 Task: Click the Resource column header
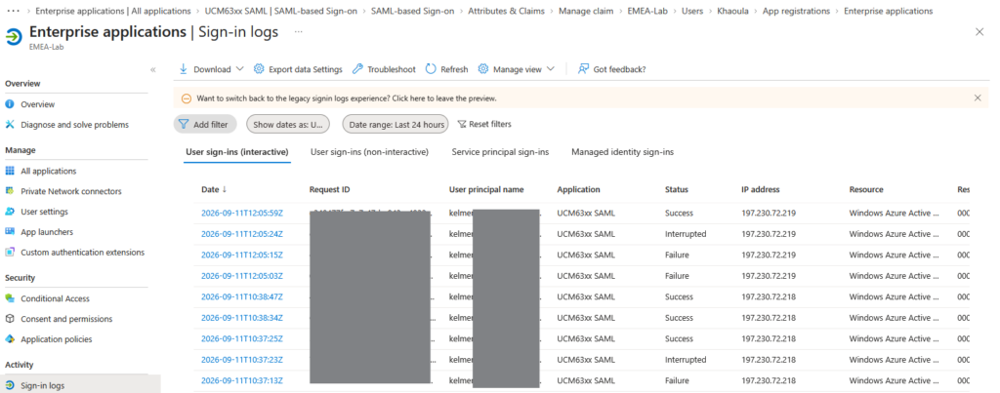[x=866, y=189]
